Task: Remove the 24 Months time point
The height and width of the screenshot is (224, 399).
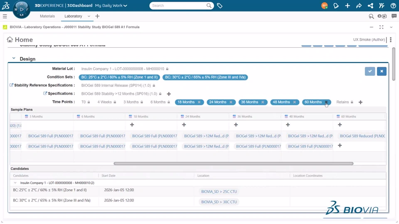Action: point(231,102)
